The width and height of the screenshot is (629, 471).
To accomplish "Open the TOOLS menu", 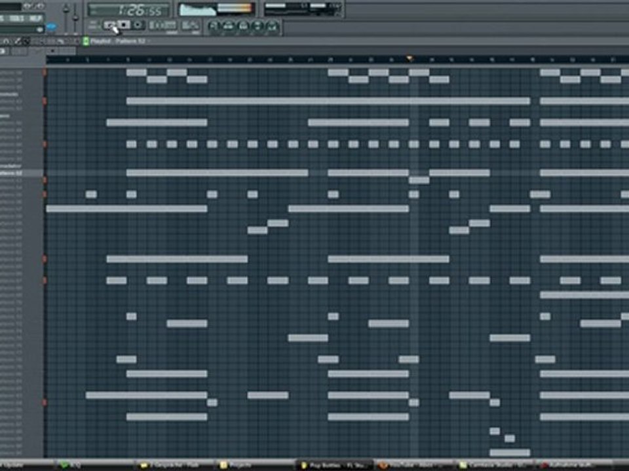I will click(x=16, y=18).
